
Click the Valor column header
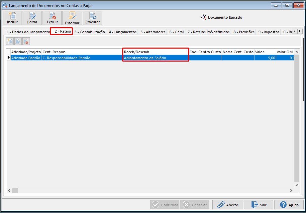tap(265, 52)
